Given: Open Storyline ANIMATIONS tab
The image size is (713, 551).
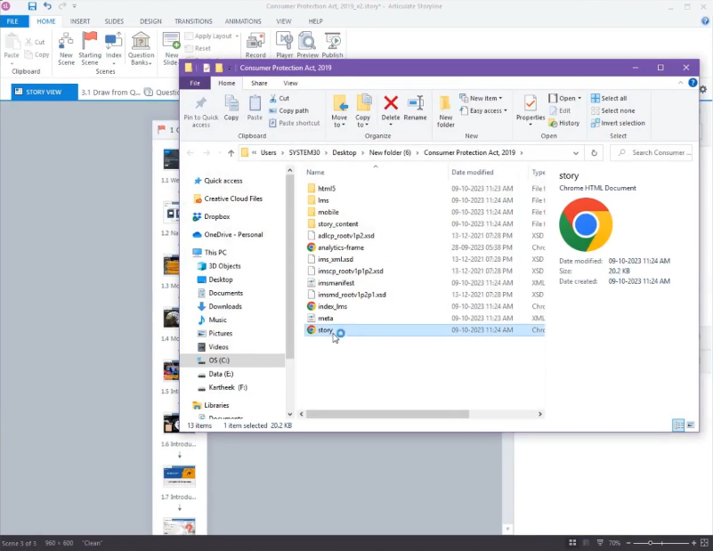Looking at the screenshot, I should tap(243, 21).
